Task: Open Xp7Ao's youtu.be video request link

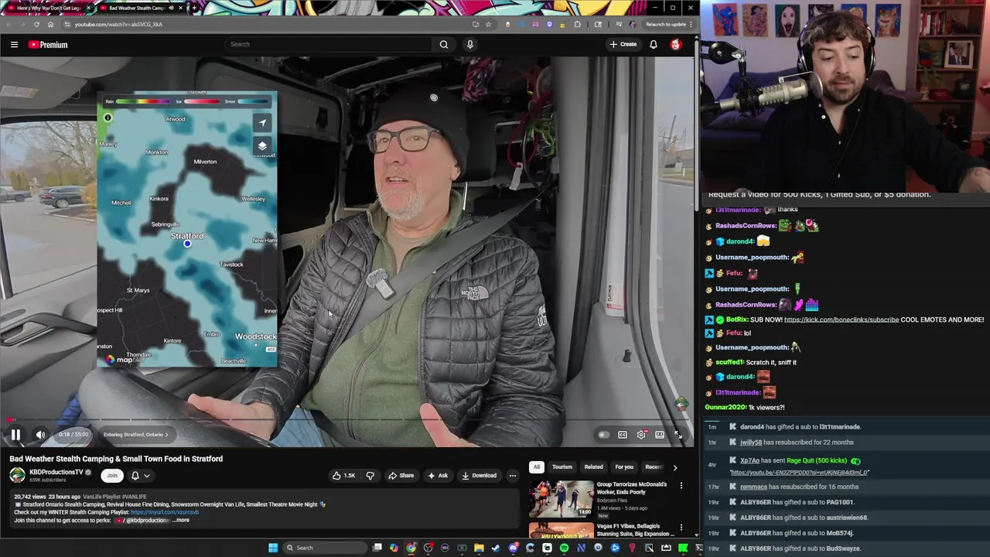Action: tap(799, 472)
